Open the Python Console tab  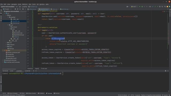point(31,93)
